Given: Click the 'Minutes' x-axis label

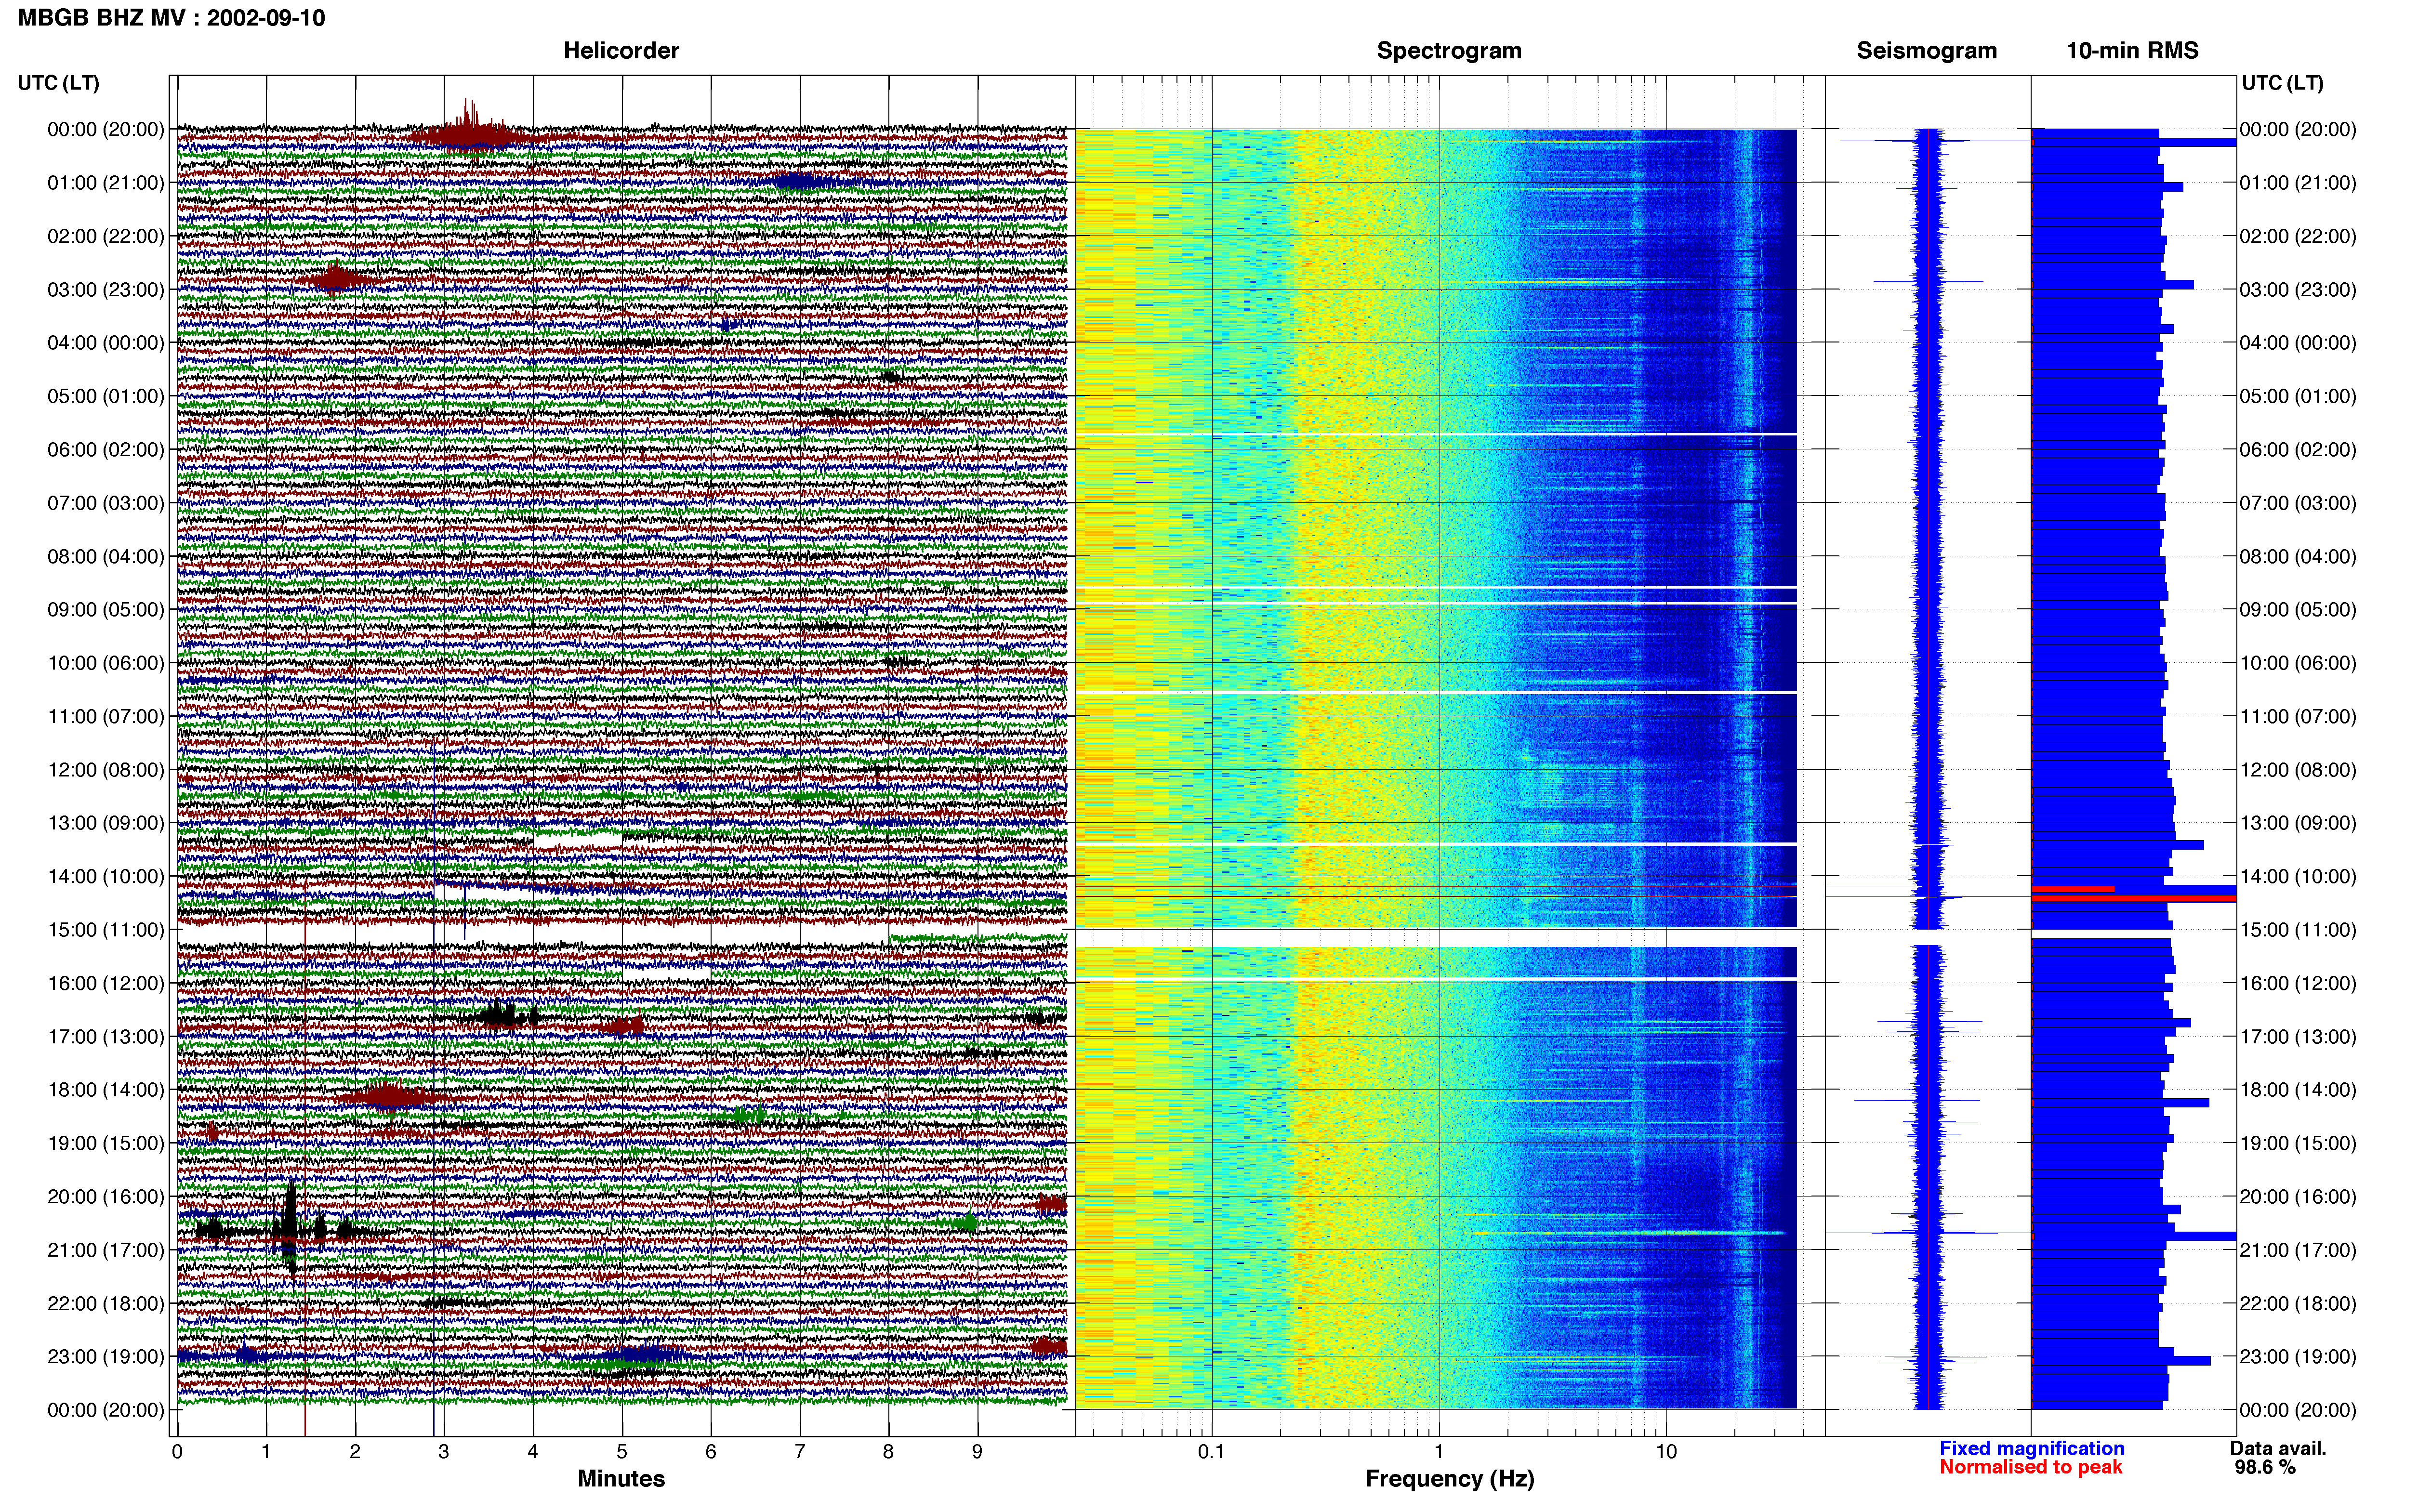Looking at the screenshot, I should click(621, 1479).
